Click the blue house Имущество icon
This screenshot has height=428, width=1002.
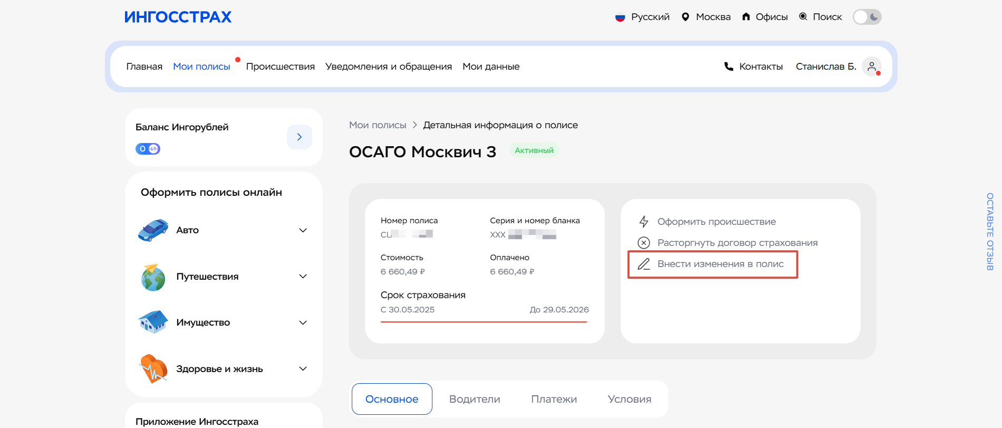point(153,322)
